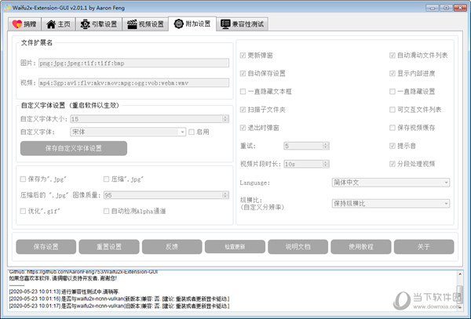Open the 自定义字体 font dropdown
This screenshot has width=471, height=319.
pyautogui.click(x=128, y=132)
